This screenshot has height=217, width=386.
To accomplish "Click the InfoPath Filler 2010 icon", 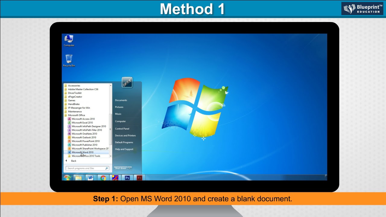I will click(69, 130).
